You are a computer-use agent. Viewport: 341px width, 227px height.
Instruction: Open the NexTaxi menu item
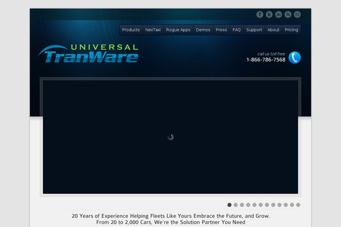tap(153, 30)
